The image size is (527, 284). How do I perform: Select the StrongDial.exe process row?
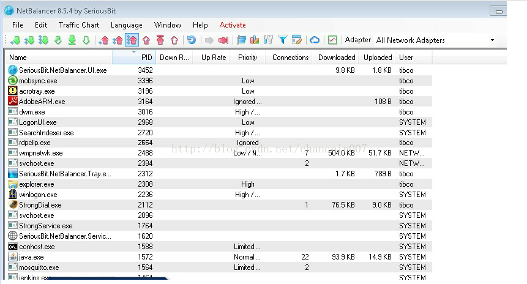point(219,205)
